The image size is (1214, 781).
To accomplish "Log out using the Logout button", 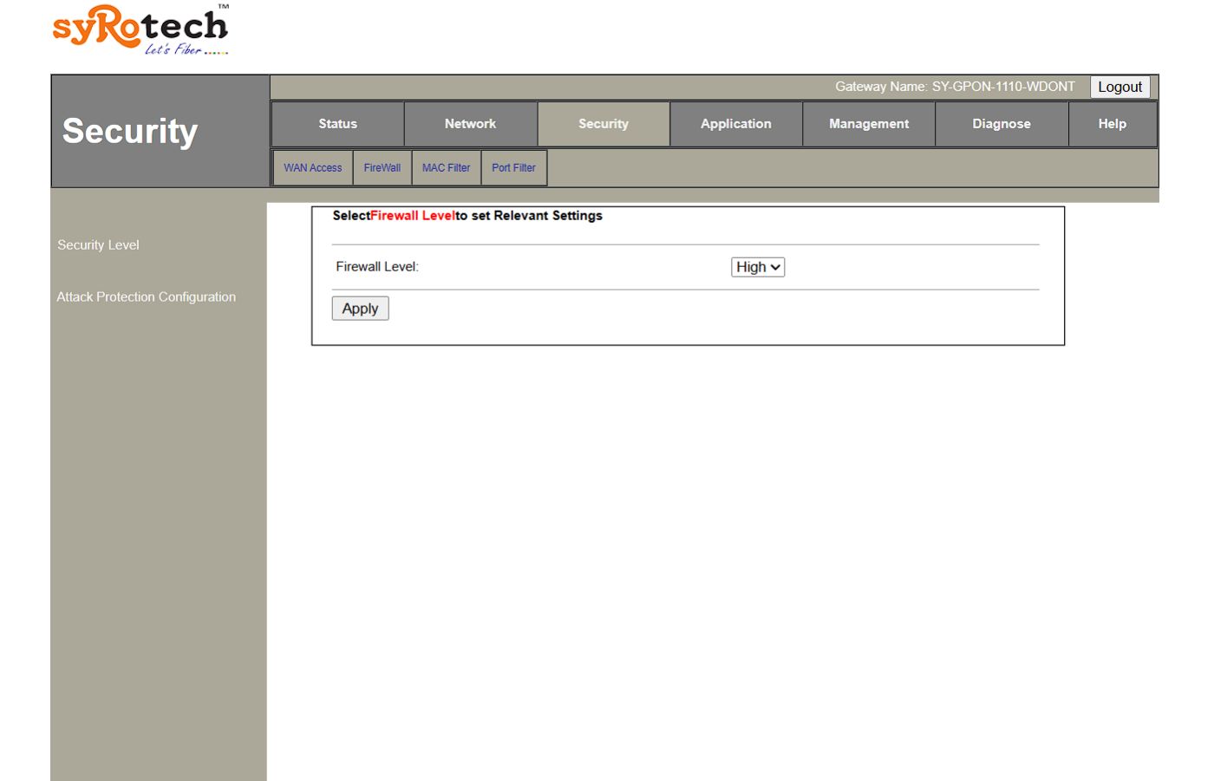I will point(1119,87).
